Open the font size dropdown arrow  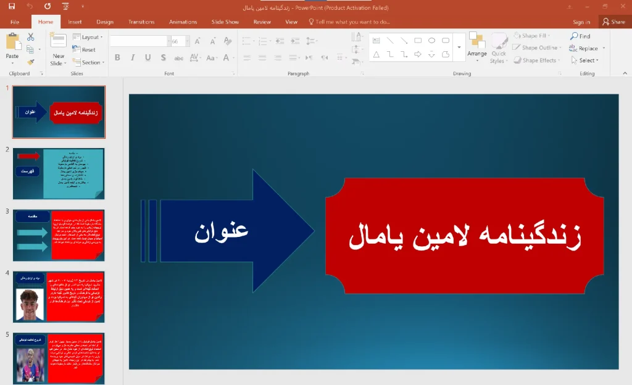[x=188, y=41]
